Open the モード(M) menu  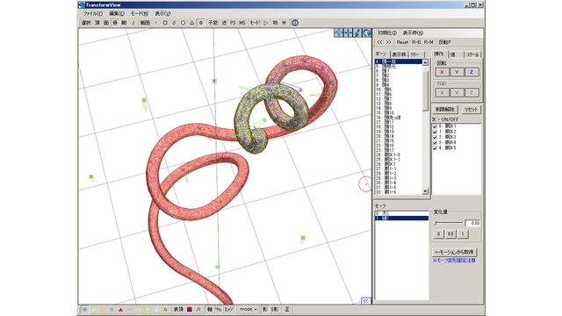(x=140, y=14)
